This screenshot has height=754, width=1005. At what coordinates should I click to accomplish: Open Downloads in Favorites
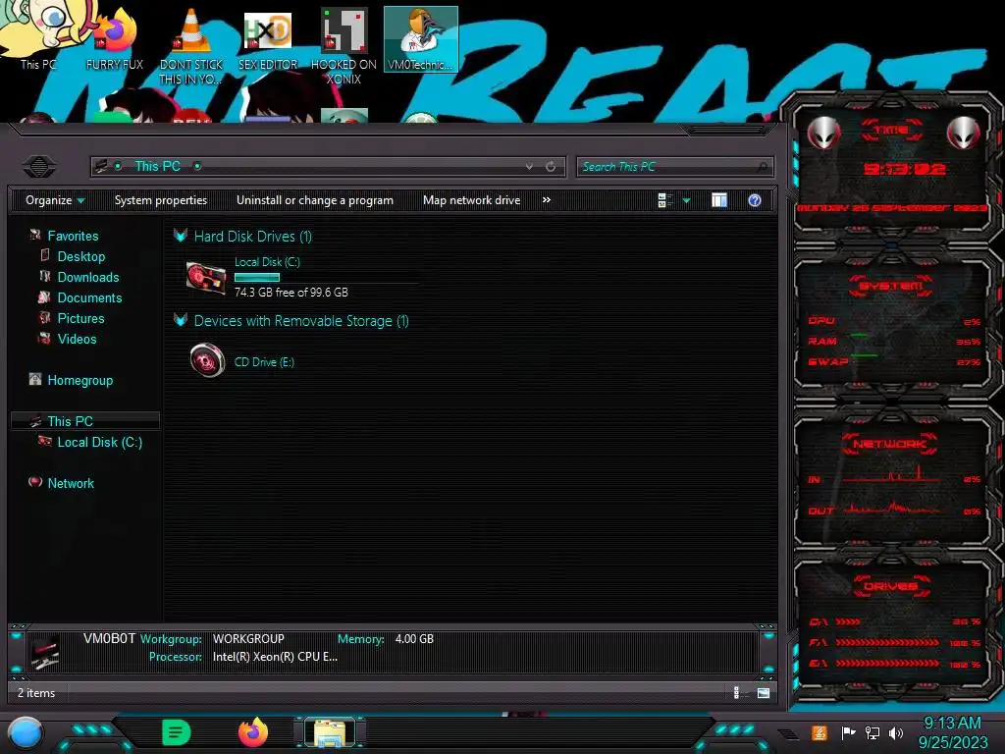87,277
